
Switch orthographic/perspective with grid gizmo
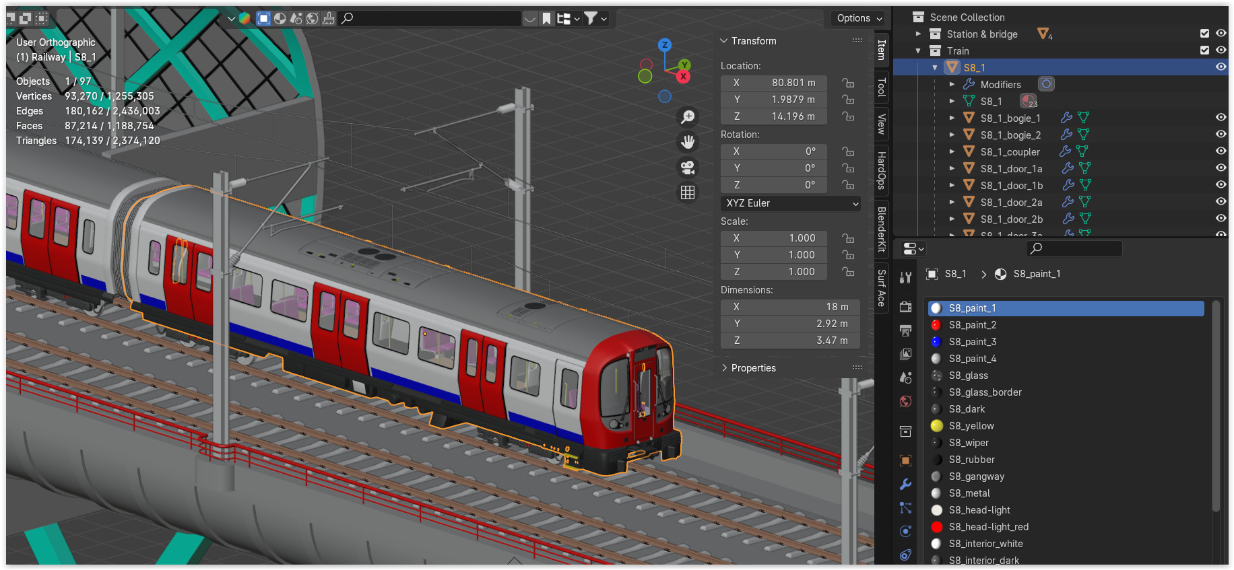pos(687,192)
